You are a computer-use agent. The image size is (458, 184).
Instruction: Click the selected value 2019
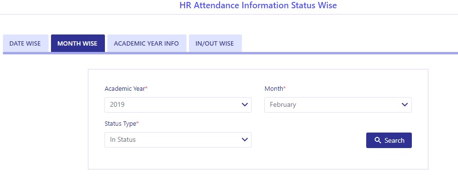click(x=117, y=104)
